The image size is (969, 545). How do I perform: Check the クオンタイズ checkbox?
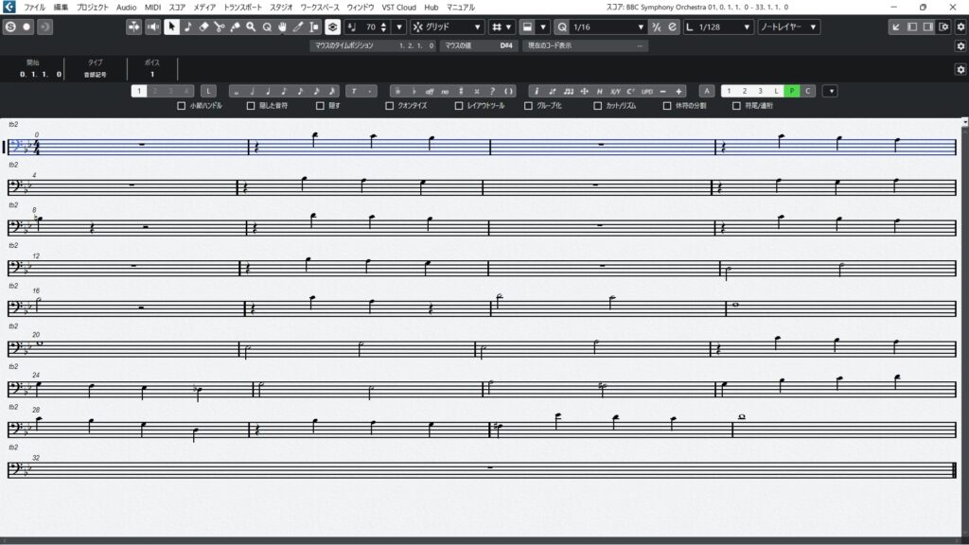389,106
